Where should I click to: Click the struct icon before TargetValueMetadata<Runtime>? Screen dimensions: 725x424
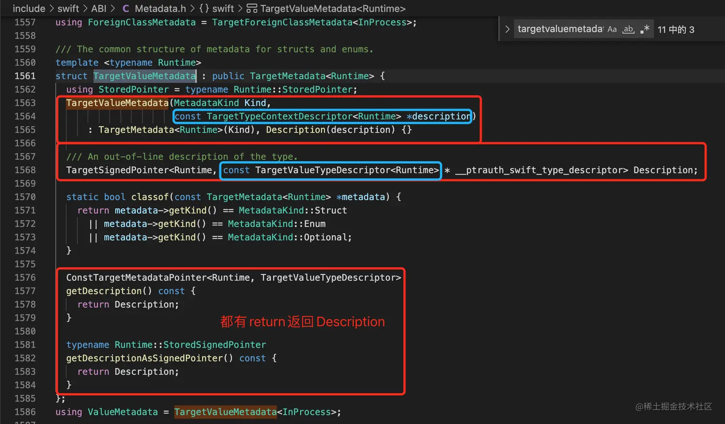(x=252, y=9)
